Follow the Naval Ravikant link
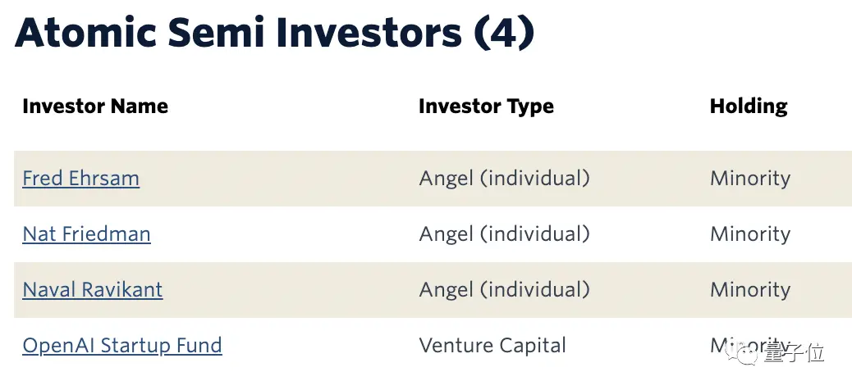The height and width of the screenshot is (390, 852). click(92, 290)
